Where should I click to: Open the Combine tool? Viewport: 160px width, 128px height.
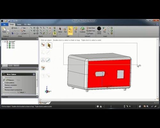82,30
